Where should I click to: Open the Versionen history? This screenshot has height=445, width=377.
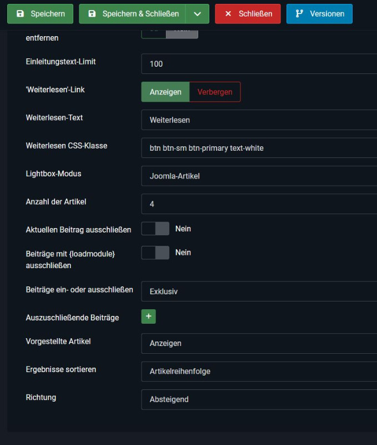click(319, 14)
